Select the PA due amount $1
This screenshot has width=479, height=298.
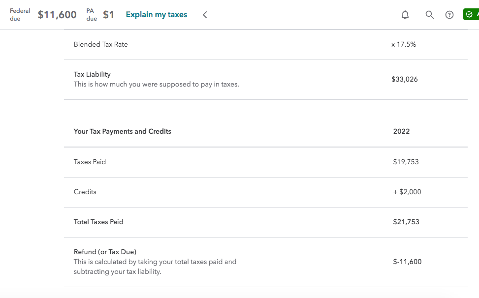point(108,15)
